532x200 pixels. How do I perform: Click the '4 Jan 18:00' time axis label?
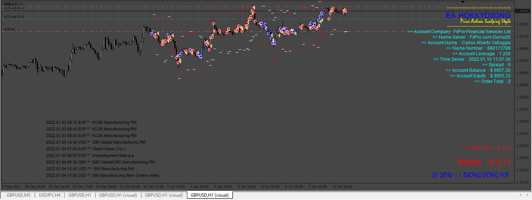coord(223,187)
